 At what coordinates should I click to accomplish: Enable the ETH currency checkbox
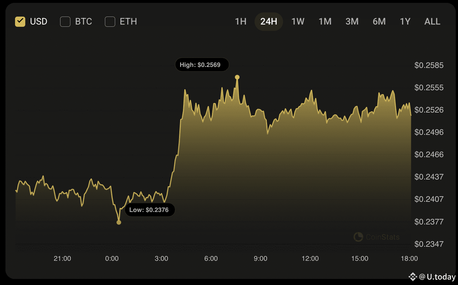coord(110,22)
